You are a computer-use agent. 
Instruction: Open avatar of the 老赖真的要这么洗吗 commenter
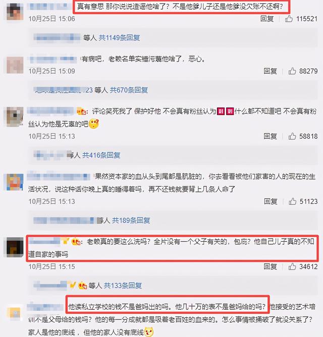click(15, 247)
